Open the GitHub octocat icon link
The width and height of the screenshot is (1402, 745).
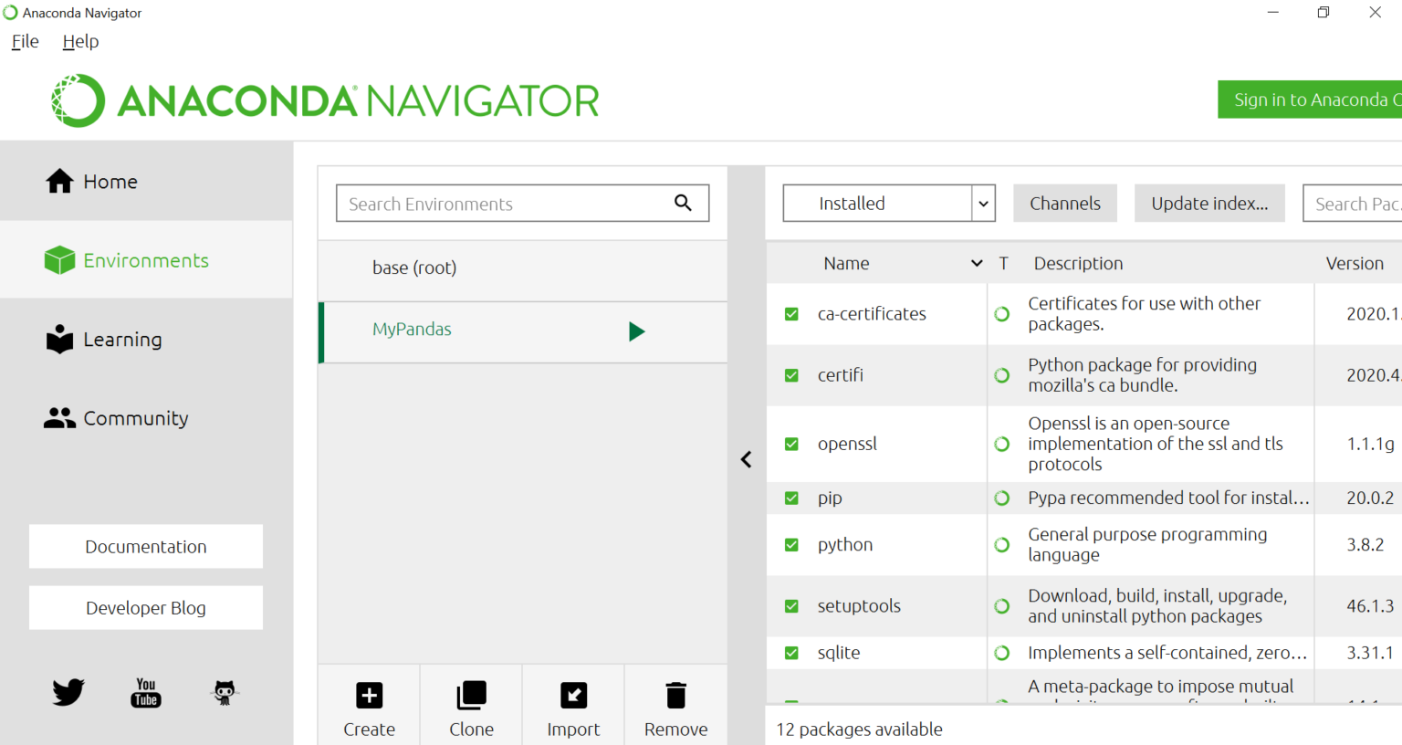pyautogui.click(x=225, y=692)
